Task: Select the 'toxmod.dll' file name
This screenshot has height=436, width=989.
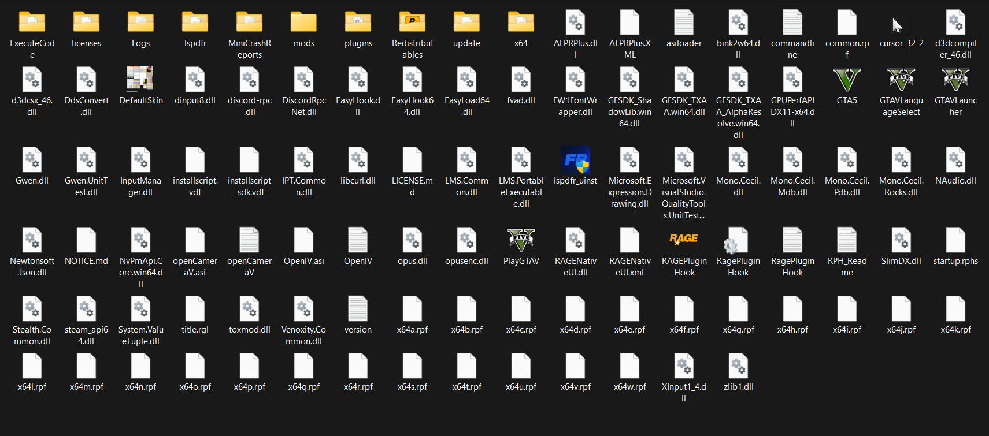Action: (x=250, y=330)
